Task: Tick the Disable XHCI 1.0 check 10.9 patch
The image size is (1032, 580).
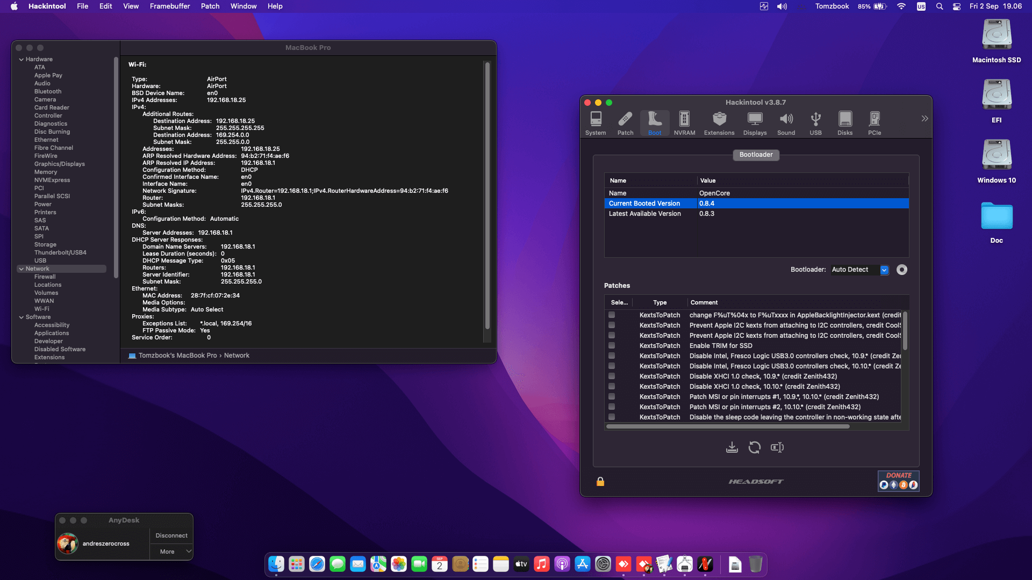Action: point(612,376)
